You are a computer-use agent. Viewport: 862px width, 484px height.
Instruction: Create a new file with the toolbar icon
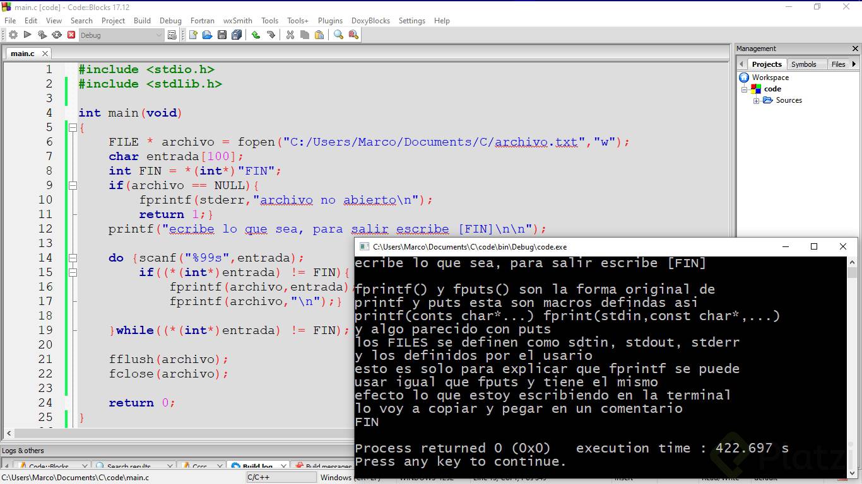coord(193,35)
